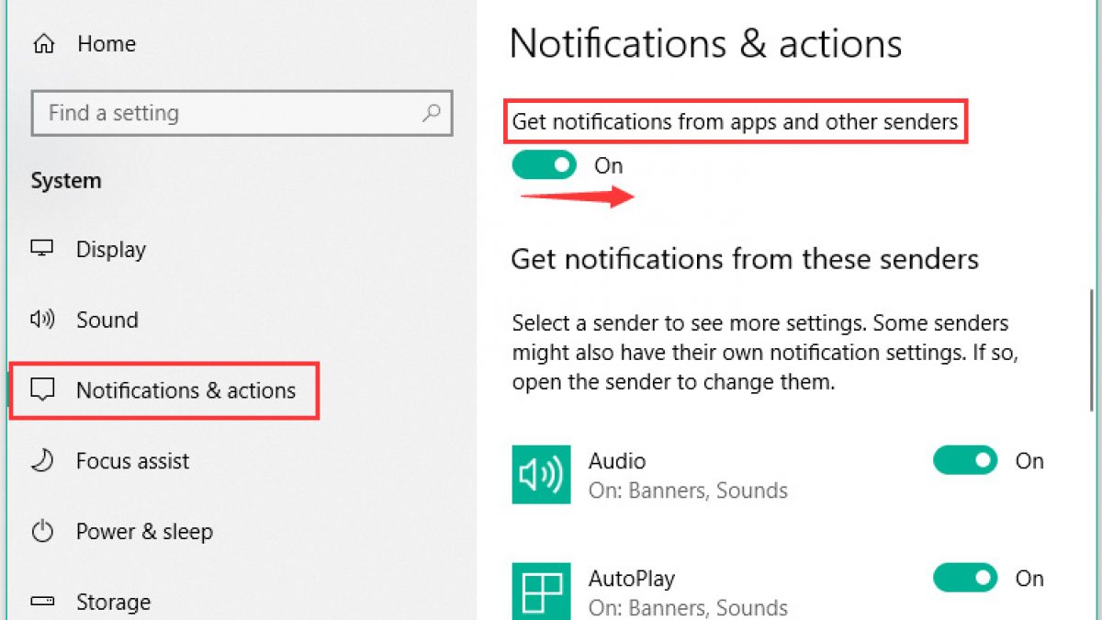Click the Find a setting search field
This screenshot has width=1102, height=620.
(x=230, y=113)
